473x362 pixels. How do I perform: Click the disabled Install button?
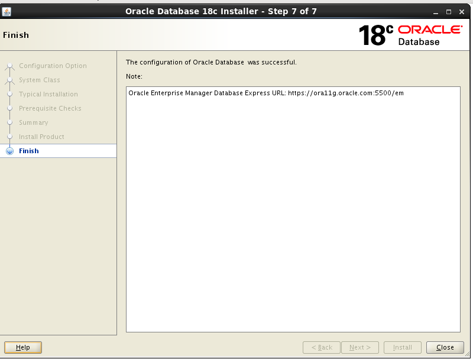402,347
